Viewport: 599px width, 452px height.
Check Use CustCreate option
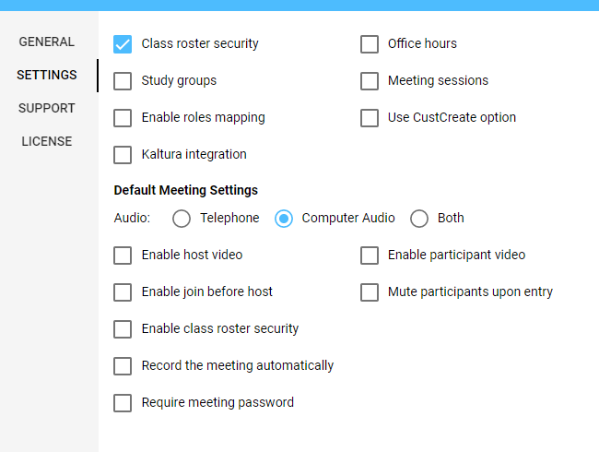click(x=370, y=117)
